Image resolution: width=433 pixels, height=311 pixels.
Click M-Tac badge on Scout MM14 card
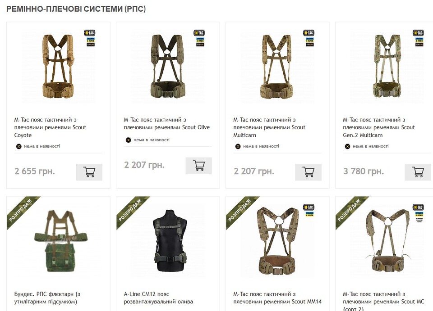point(309,207)
